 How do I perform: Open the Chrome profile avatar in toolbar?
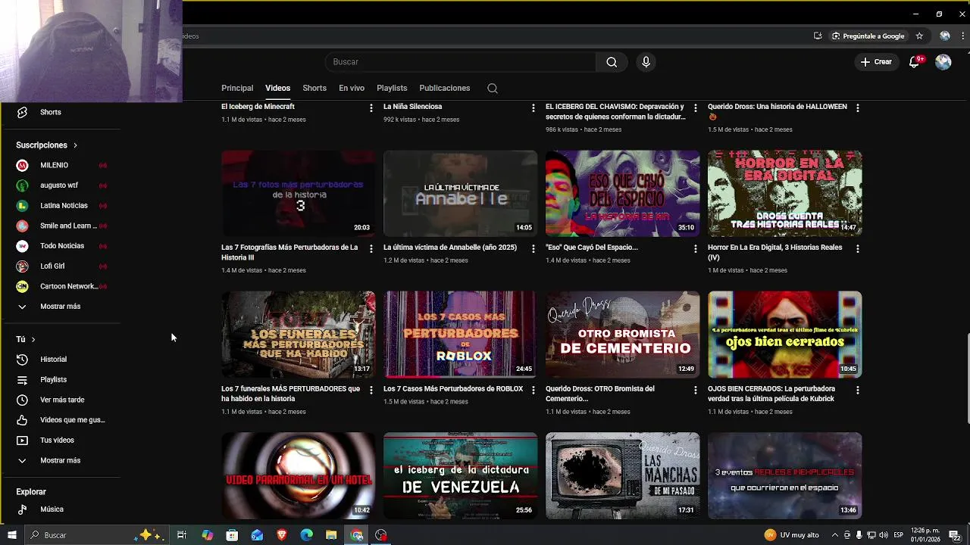(944, 36)
